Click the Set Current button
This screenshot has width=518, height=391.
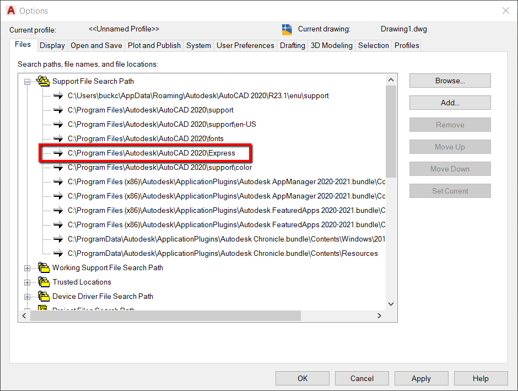pyautogui.click(x=450, y=191)
